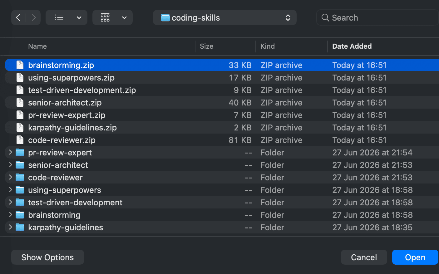Screen dimensions: 439x274
Task: Click the 9 KB size value
Action: pos(243,90)
